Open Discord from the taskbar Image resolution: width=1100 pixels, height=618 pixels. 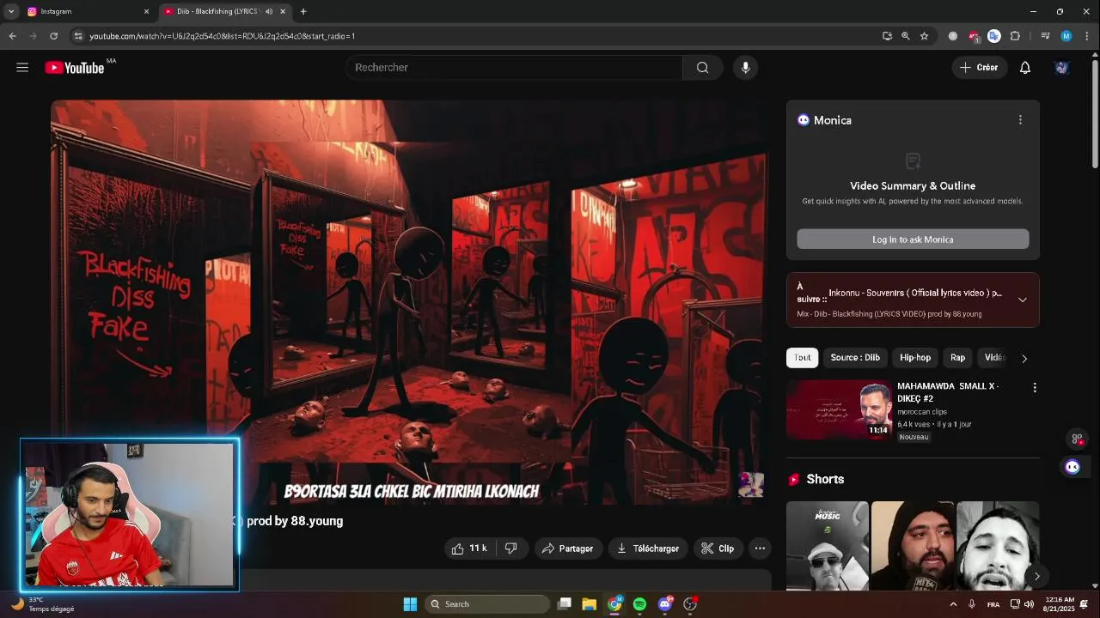point(664,604)
